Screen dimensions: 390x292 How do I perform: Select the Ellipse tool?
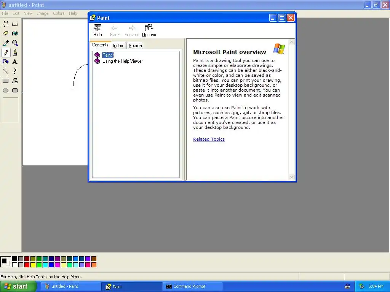[6, 90]
